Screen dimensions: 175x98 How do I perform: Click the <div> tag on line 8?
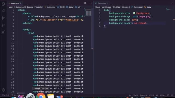[x=31, y=33]
